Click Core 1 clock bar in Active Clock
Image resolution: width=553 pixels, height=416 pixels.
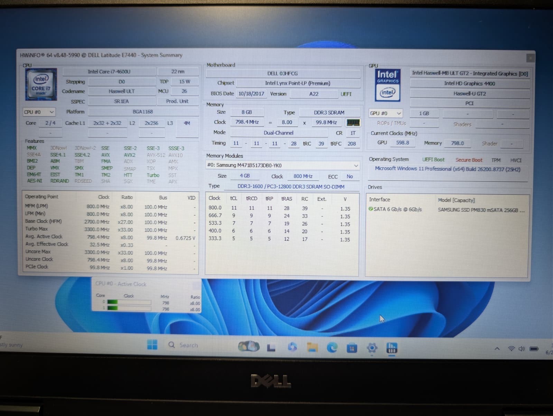[129, 308]
